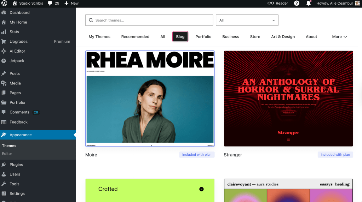Switch to the Business category tab
362x202 pixels.
pos(231,37)
